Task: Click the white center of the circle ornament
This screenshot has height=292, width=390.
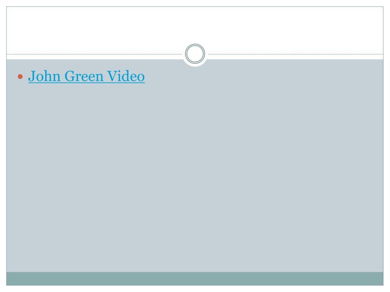Action: [195, 54]
